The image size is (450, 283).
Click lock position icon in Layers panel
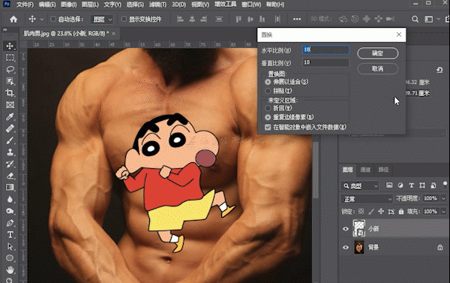(x=380, y=212)
